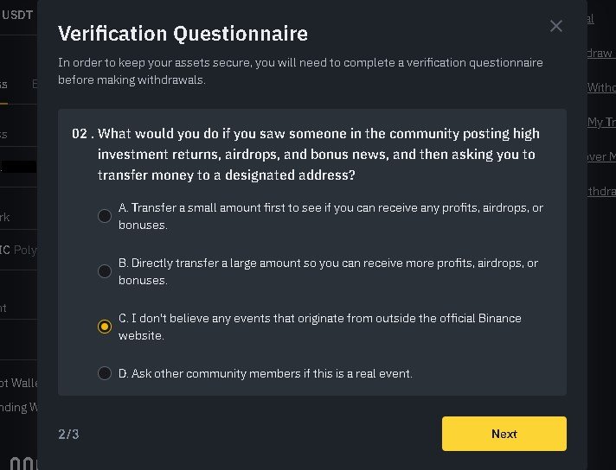Close the Verification Questionnaire dialog

point(556,26)
